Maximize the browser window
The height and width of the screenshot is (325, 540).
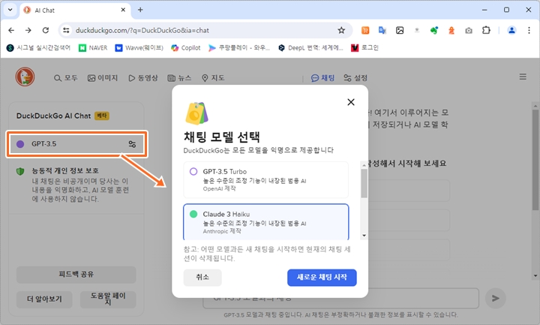coord(506,10)
